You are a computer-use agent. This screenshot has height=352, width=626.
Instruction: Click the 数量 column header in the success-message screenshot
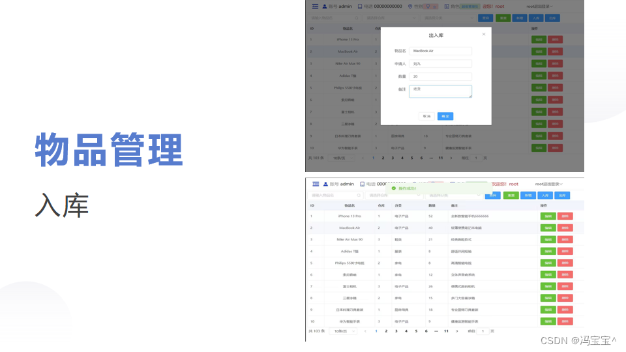coord(432,205)
